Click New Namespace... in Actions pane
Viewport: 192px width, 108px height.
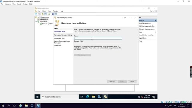145,23
